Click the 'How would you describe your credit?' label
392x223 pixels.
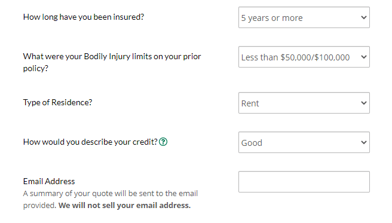click(x=90, y=142)
